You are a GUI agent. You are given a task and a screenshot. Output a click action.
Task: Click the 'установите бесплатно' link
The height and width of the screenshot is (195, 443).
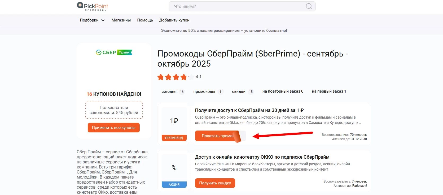pos(265,31)
